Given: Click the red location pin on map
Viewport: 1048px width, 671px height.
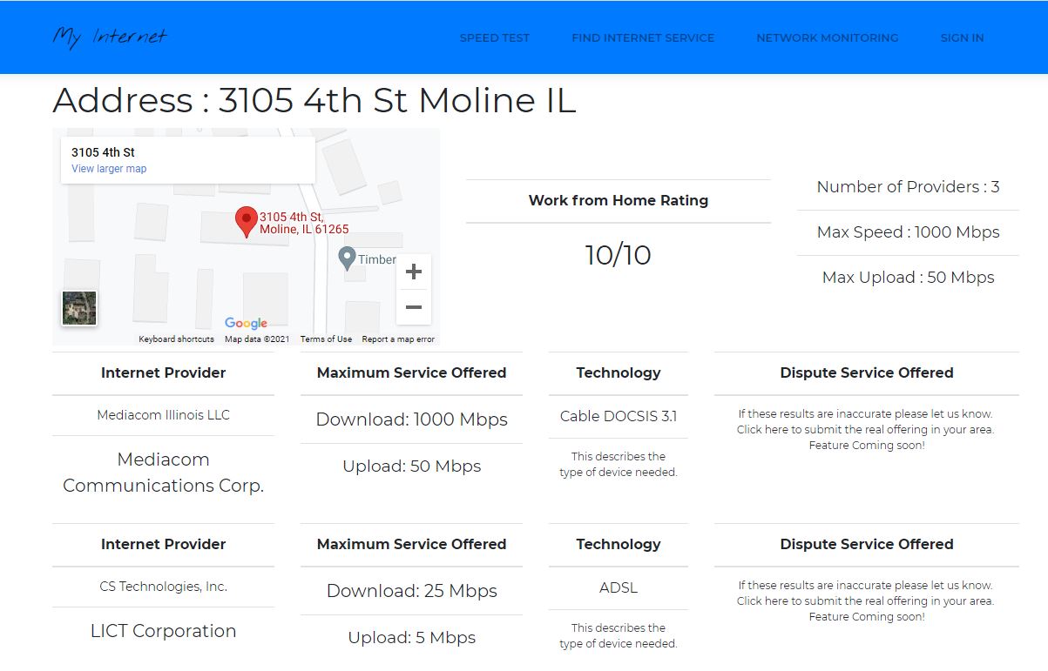Looking at the screenshot, I should (247, 221).
